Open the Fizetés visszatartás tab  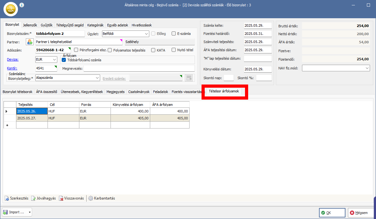(x=188, y=92)
